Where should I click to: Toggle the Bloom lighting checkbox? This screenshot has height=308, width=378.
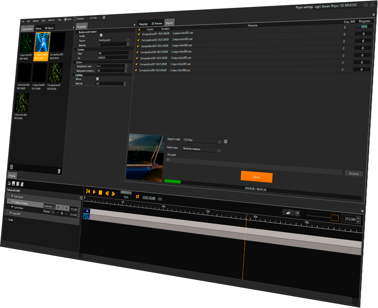coord(97,79)
